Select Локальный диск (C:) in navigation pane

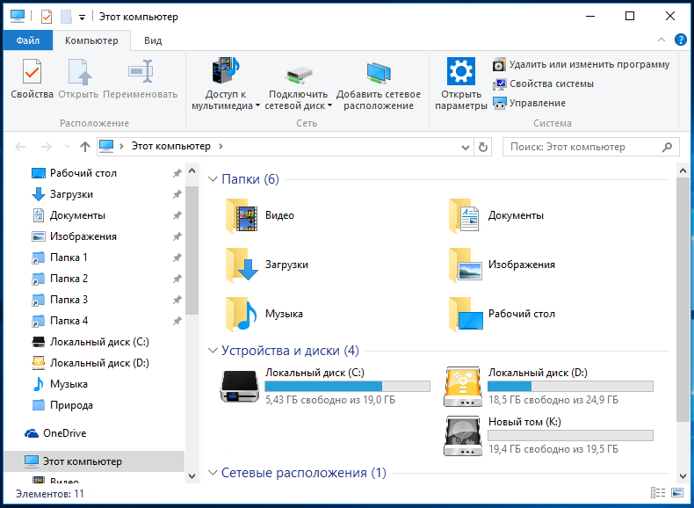click(90, 342)
